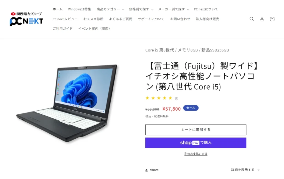Click the product title heading

point(202,76)
